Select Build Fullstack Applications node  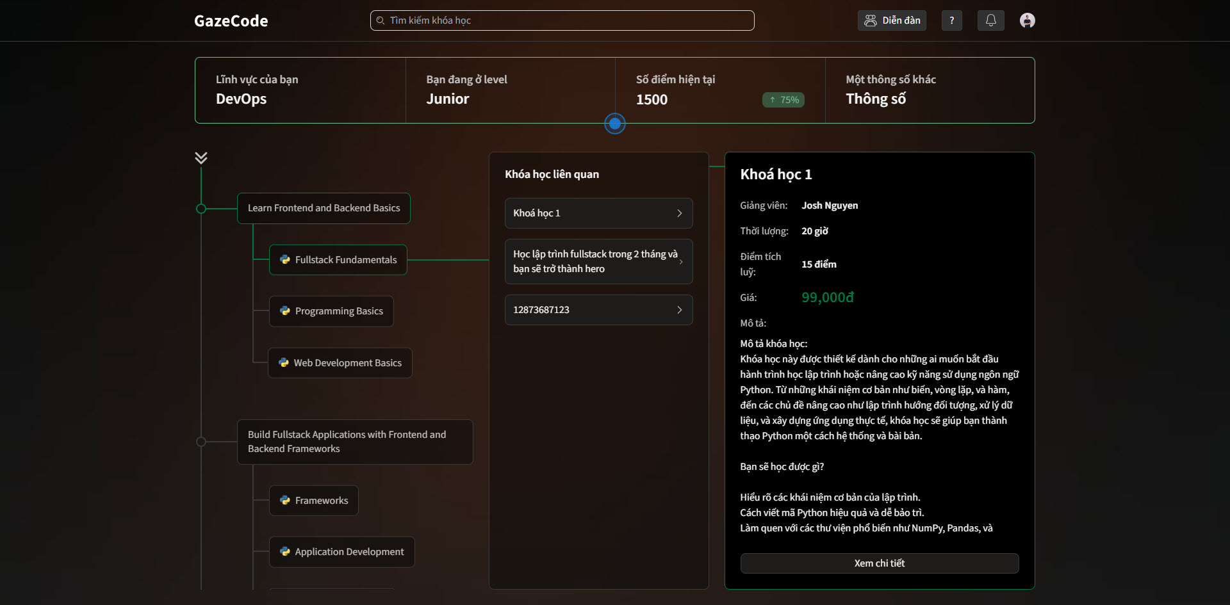(355, 442)
